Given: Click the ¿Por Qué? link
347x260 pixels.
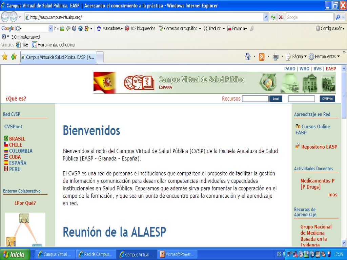Looking at the screenshot, I should pyautogui.click(x=25, y=203).
